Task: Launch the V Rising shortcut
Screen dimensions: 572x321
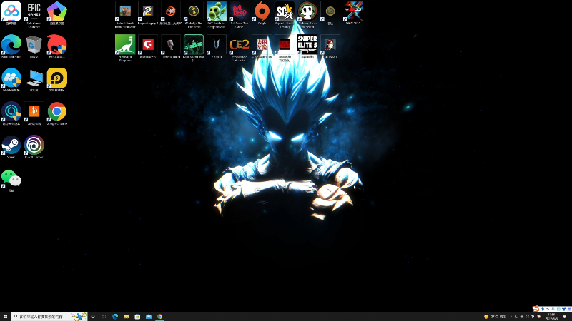Action: (x=217, y=46)
